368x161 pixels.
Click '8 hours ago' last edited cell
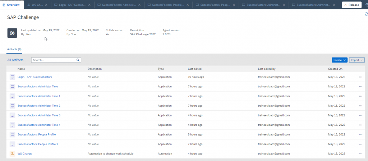195,134
